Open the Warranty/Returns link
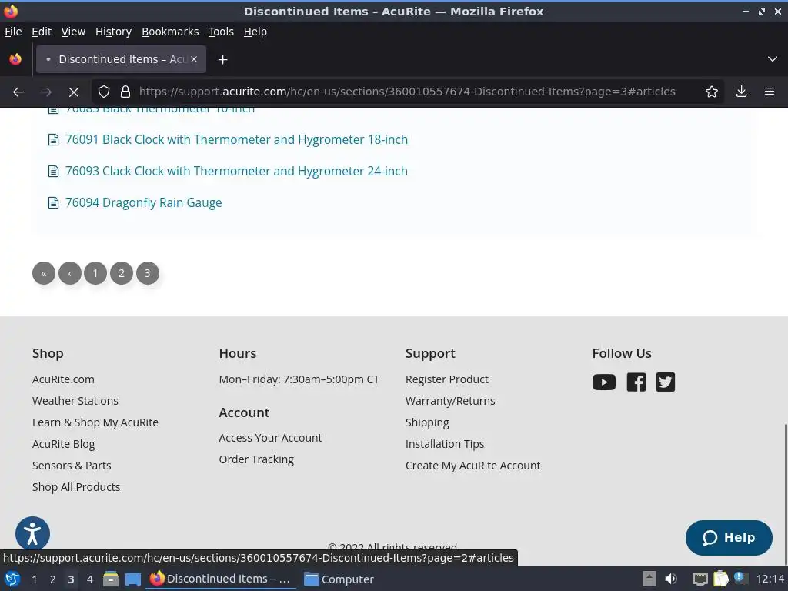 point(450,401)
